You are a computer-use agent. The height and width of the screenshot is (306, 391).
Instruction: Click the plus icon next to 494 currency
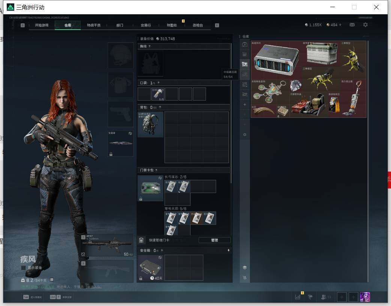pos(340,25)
